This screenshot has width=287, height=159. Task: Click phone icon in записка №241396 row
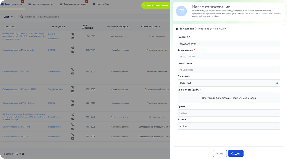73,124
